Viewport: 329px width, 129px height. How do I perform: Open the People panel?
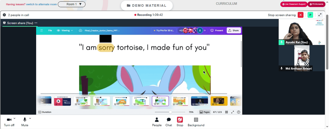tap(157, 122)
